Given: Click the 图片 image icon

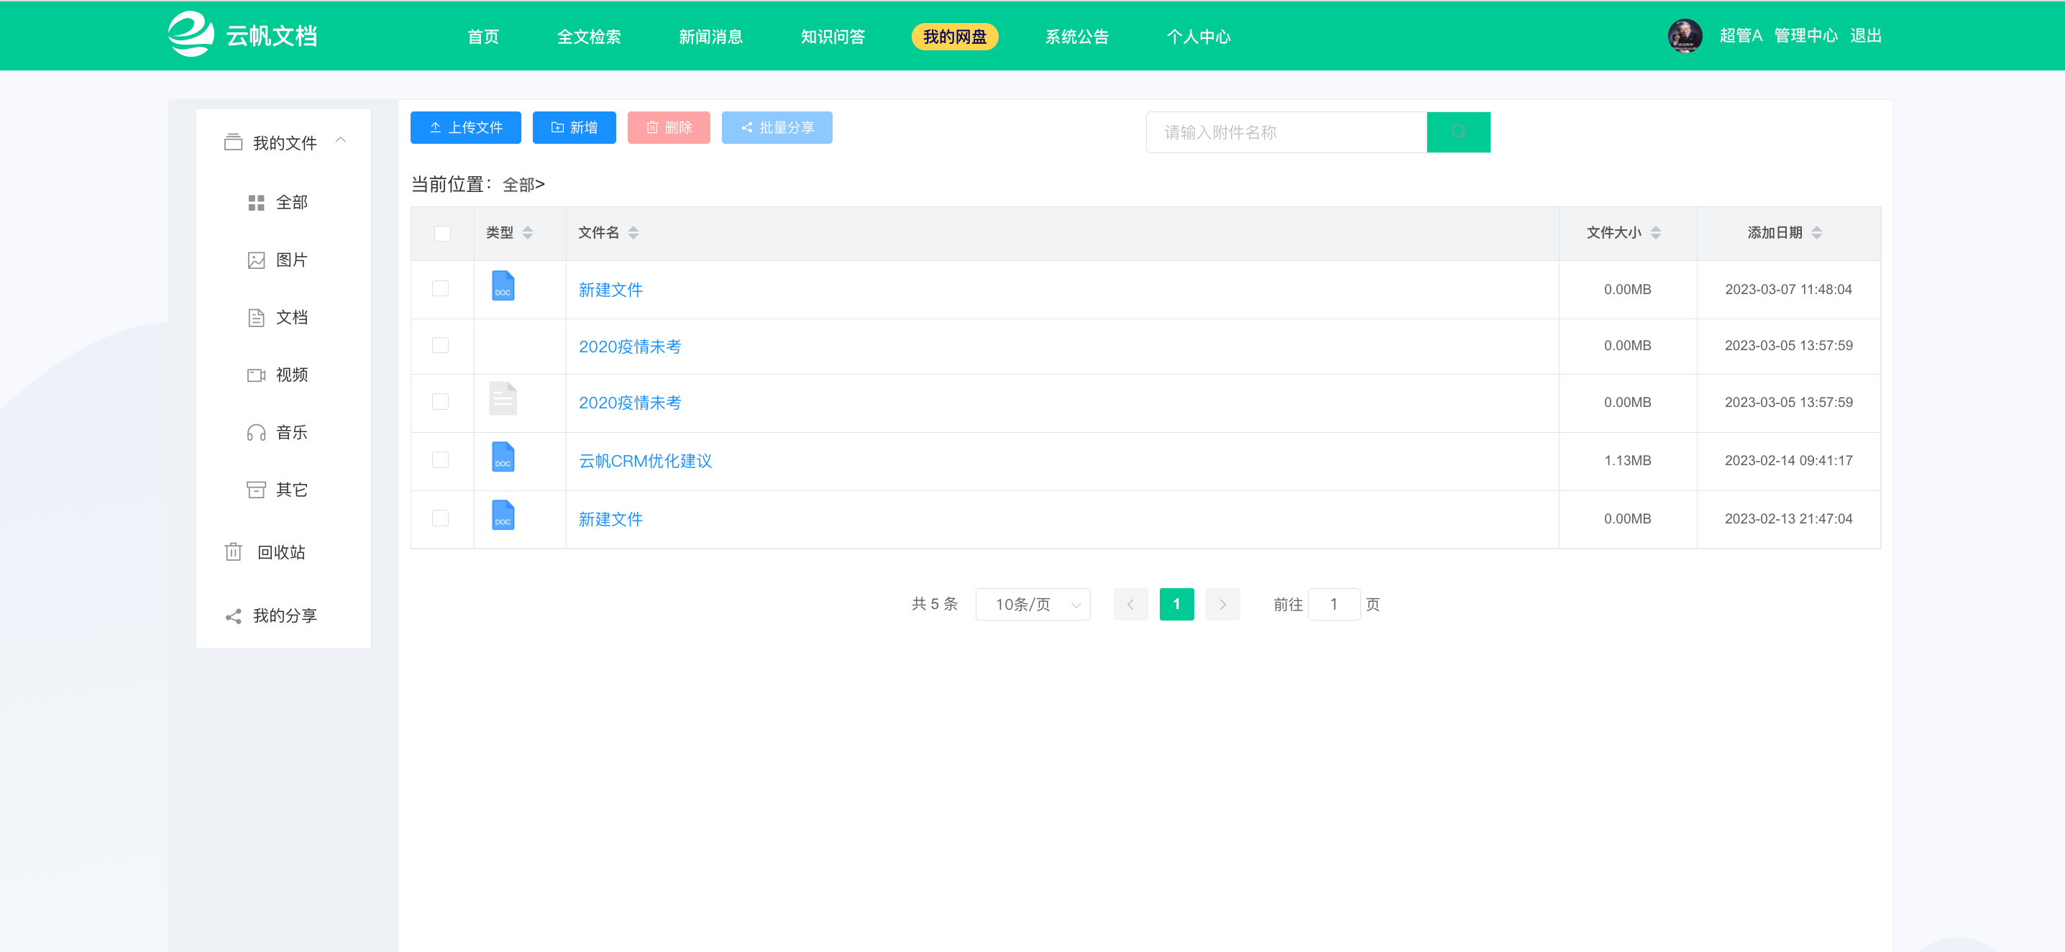Looking at the screenshot, I should pyautogui.click(x=257, y=260).
